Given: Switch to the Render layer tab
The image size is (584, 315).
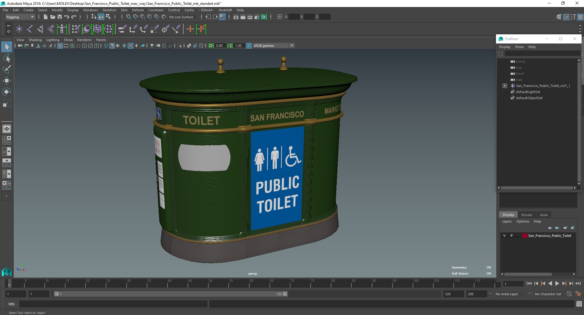Looking at the screenshot, I should pos(527,215).
